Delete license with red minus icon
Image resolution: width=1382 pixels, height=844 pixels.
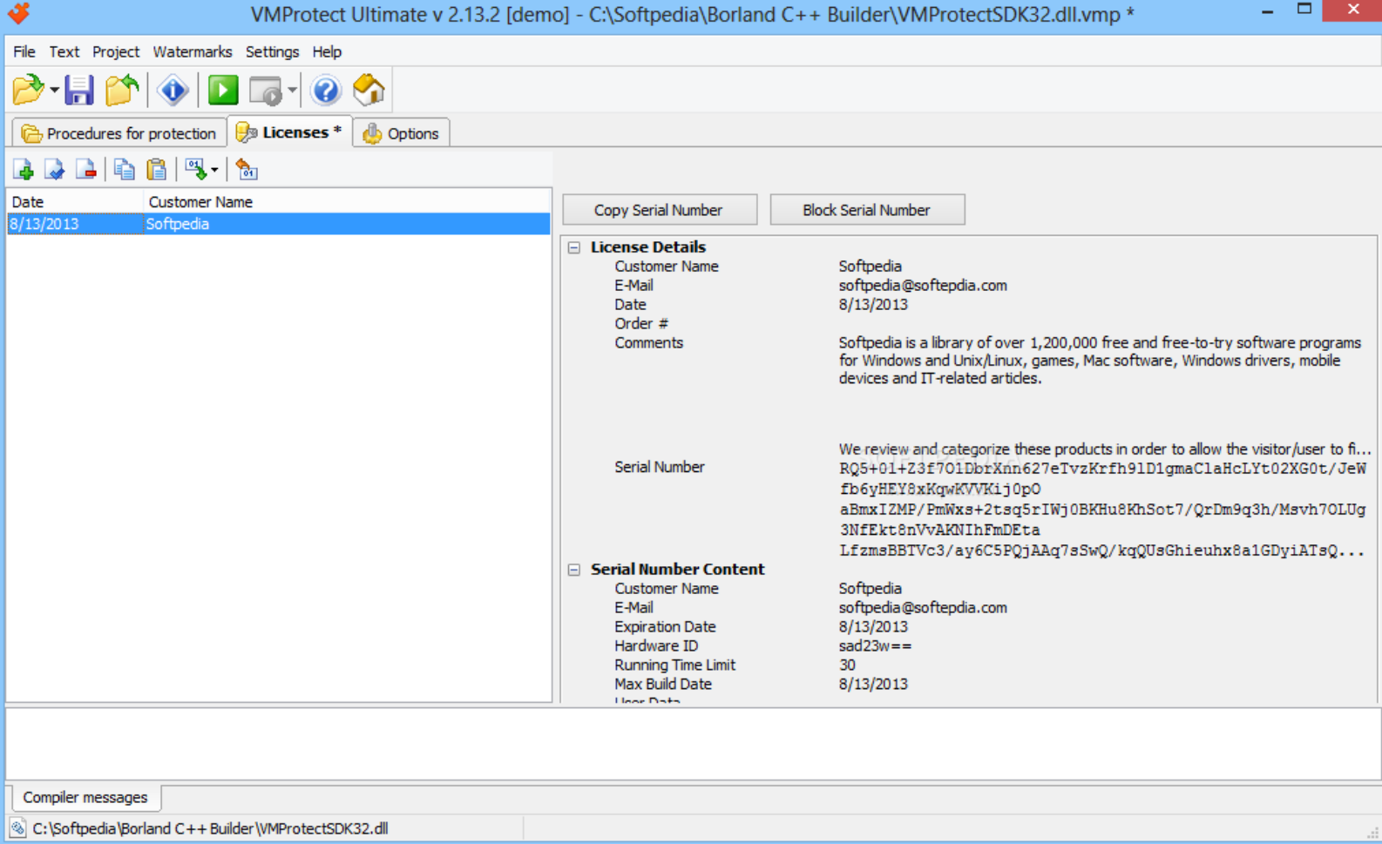tap(85, 169)
